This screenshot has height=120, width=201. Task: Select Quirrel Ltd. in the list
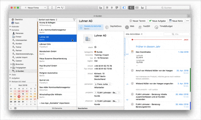(57, 81)
